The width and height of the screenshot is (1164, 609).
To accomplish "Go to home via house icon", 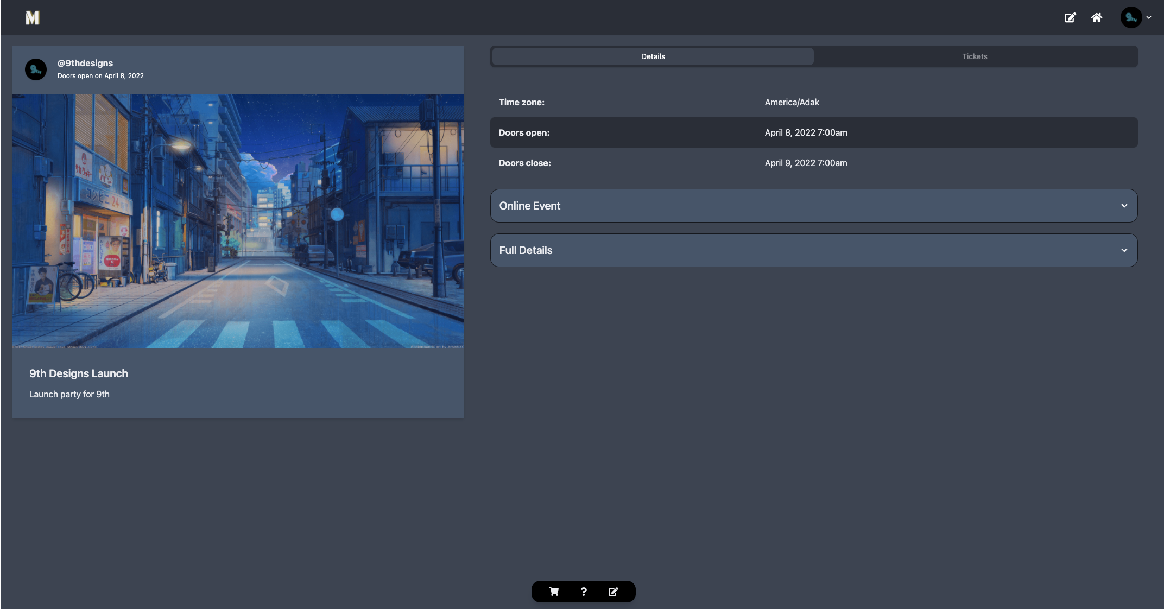I will click(1096, 18).
